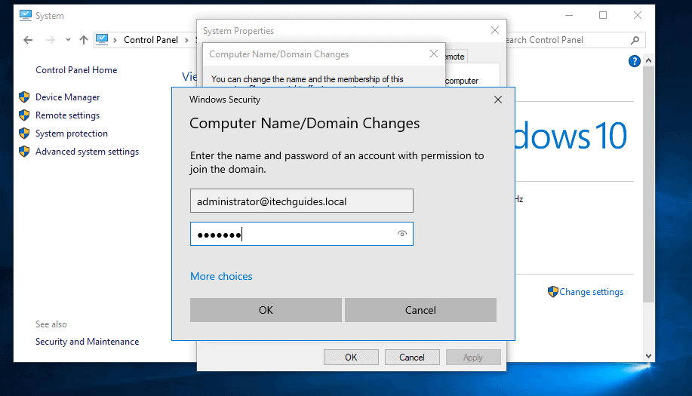Open Advanced system settings link

87,152
